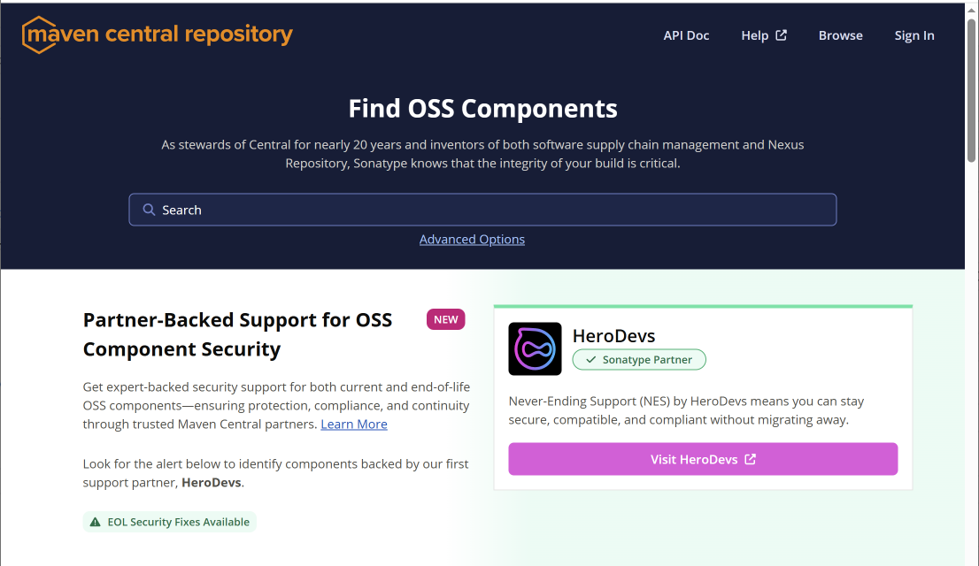Click the HeroDevs logo image
Image resolution: width=979 pixels, height=566 pixels.
tap(535, 348)
